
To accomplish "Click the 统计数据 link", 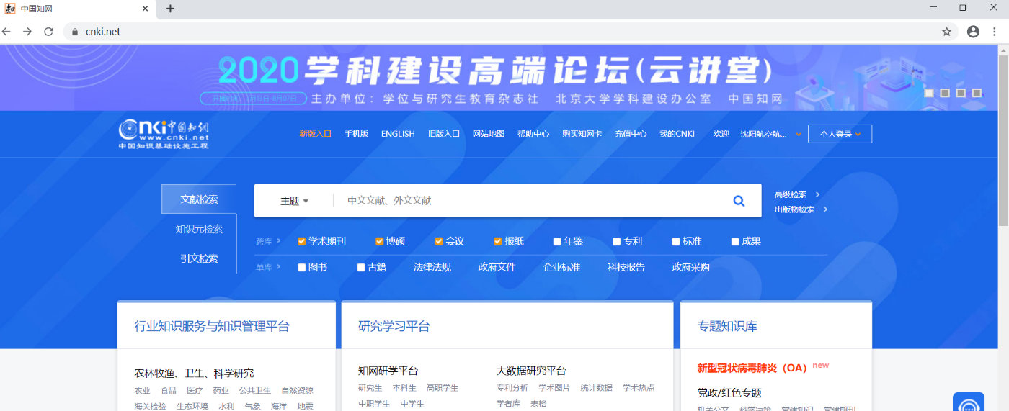I will tap(596, 388).
